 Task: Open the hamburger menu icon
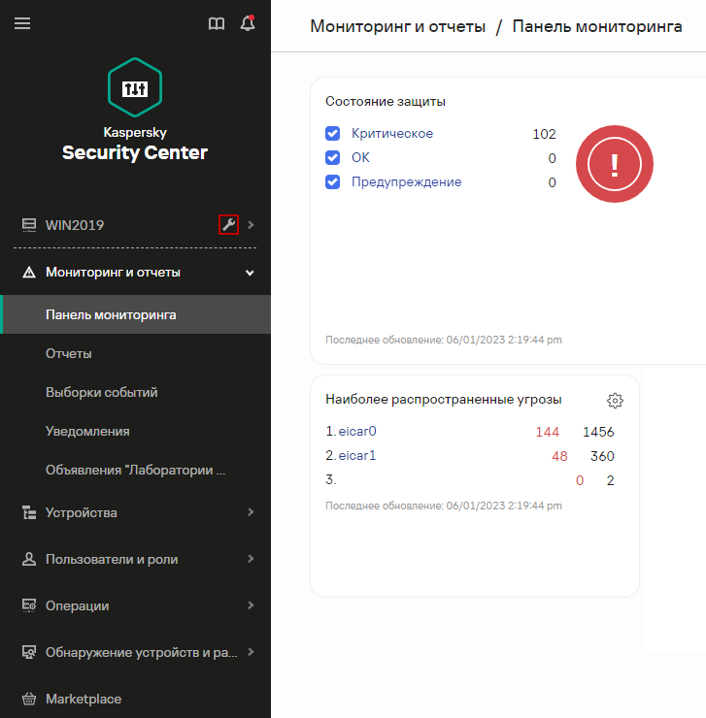point(22,23)
